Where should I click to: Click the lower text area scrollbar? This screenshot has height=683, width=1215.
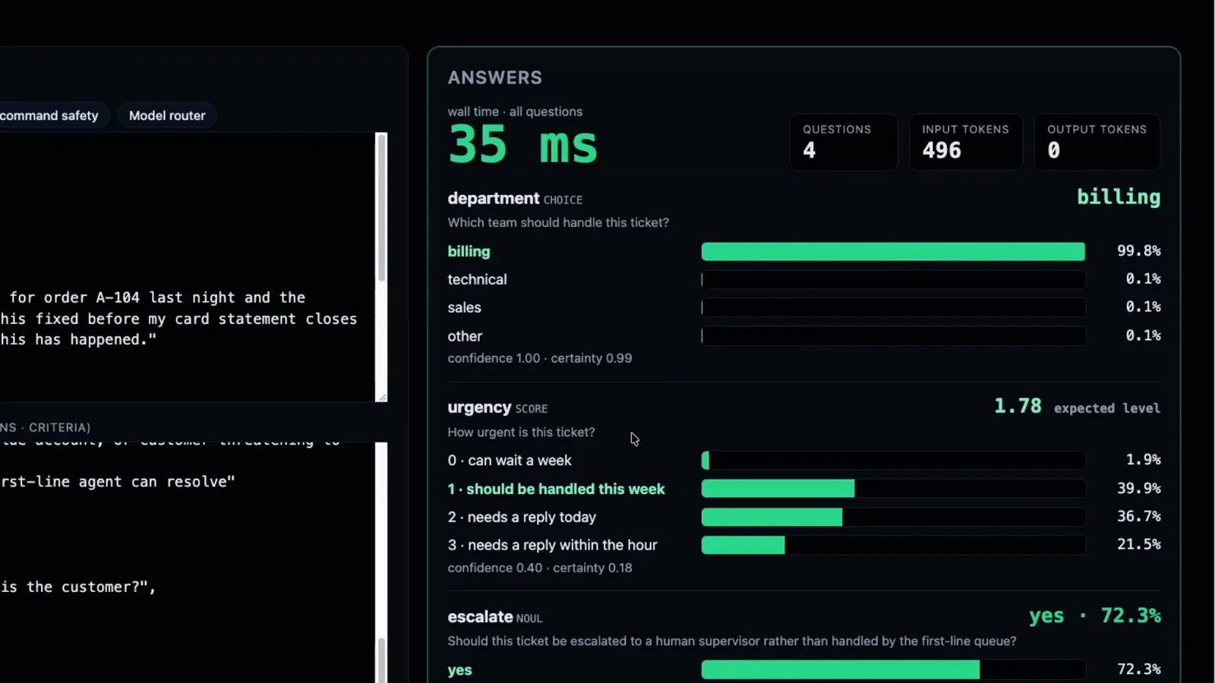381,660
